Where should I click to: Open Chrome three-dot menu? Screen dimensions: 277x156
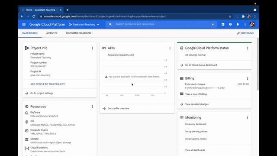click(x=255, y=16)
